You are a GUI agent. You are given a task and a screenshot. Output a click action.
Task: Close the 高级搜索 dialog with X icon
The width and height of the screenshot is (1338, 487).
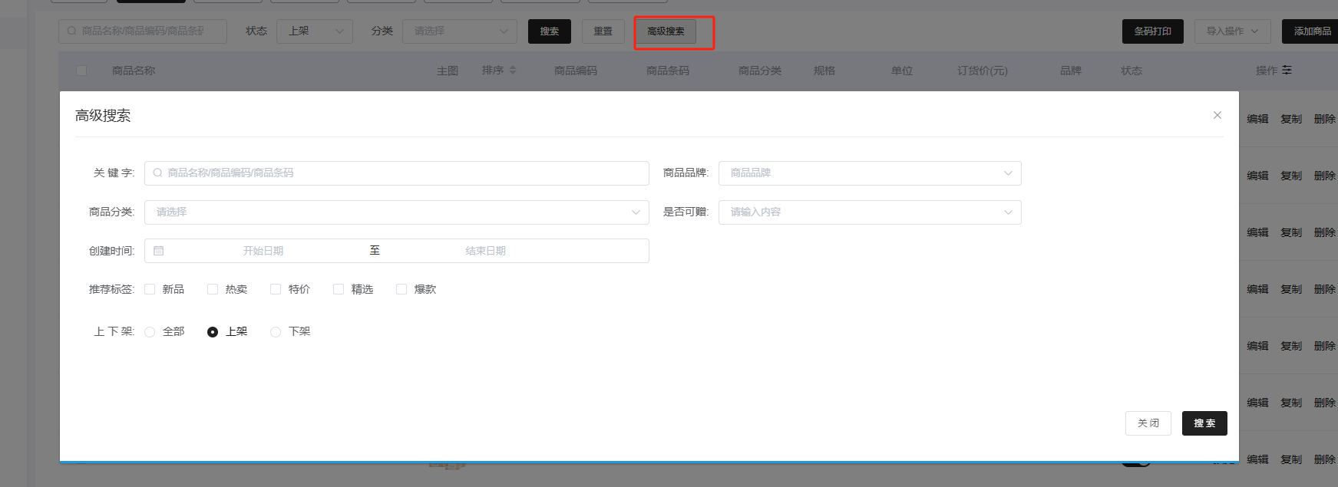coord(1217,115)
